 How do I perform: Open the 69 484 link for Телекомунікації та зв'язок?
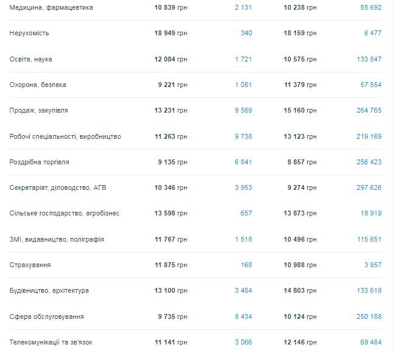[370, 343]
